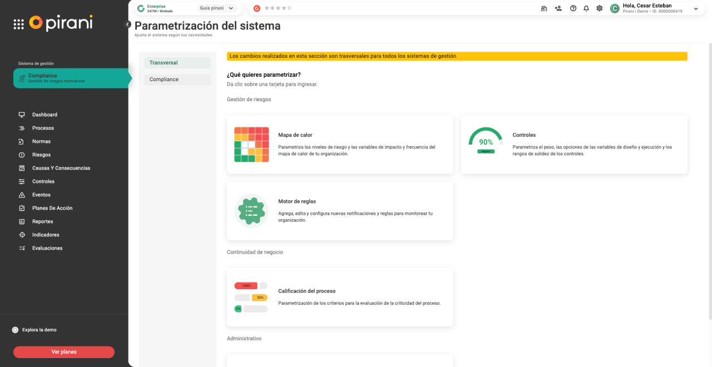Open the Mapa de calor card
Screen dimensions: 712x367
(x=340, y=145)
